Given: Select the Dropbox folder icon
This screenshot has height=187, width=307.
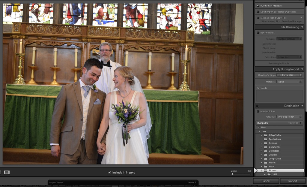Looking at the screenshot, I should 265,155.
